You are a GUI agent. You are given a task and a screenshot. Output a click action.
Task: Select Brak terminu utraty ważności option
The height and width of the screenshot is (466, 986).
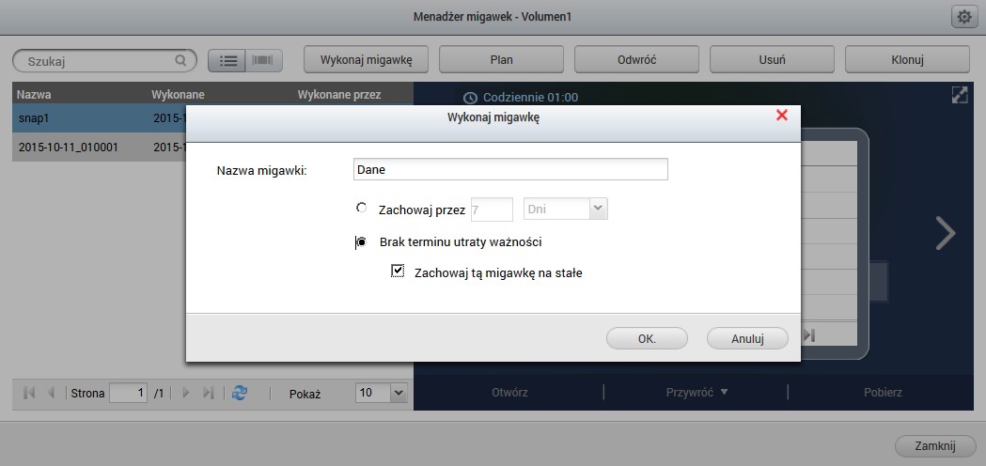pos(362,242)
